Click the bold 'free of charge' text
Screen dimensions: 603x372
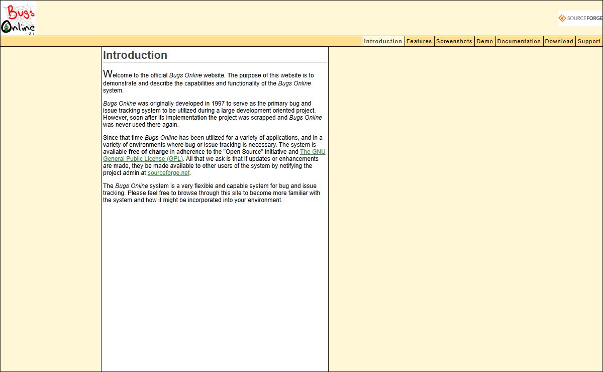pyautogui.click(x=148, y=152)
